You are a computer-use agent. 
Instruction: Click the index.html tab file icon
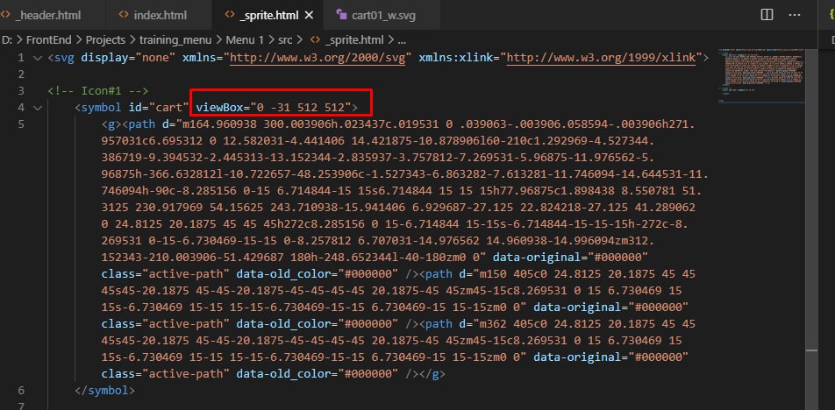pyautogui.click(x=124, y=15)
